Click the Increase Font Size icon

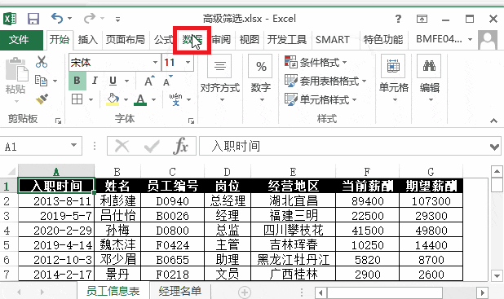149,81
